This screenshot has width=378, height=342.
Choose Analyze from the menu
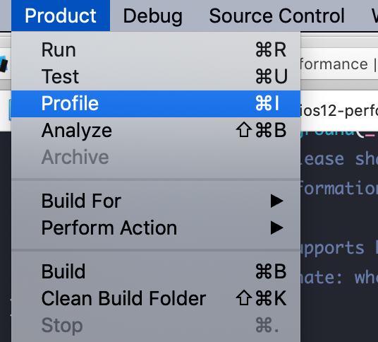[x=156, y=131]
